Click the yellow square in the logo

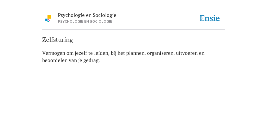(x=49, y=17)
